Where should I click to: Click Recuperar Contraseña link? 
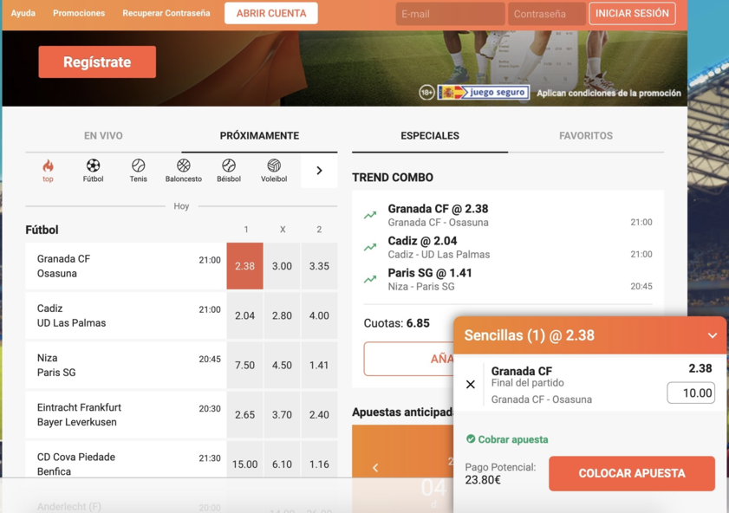[x=166, y=13]
